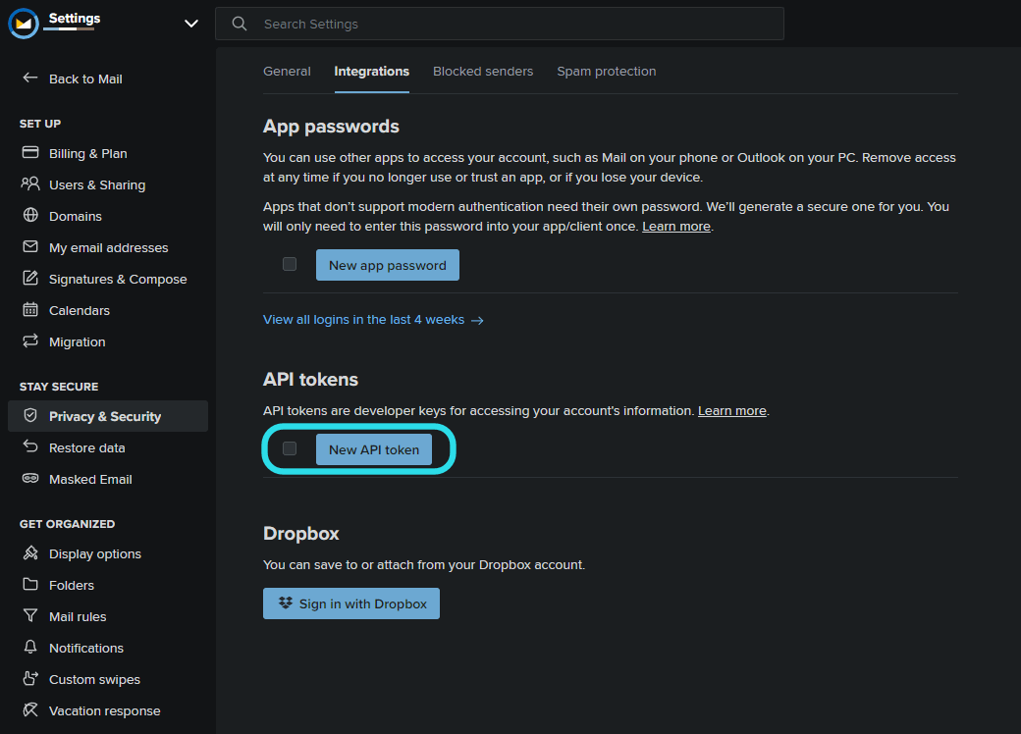
Task: Open the Blocked senders tab
Action: (483, 72)
